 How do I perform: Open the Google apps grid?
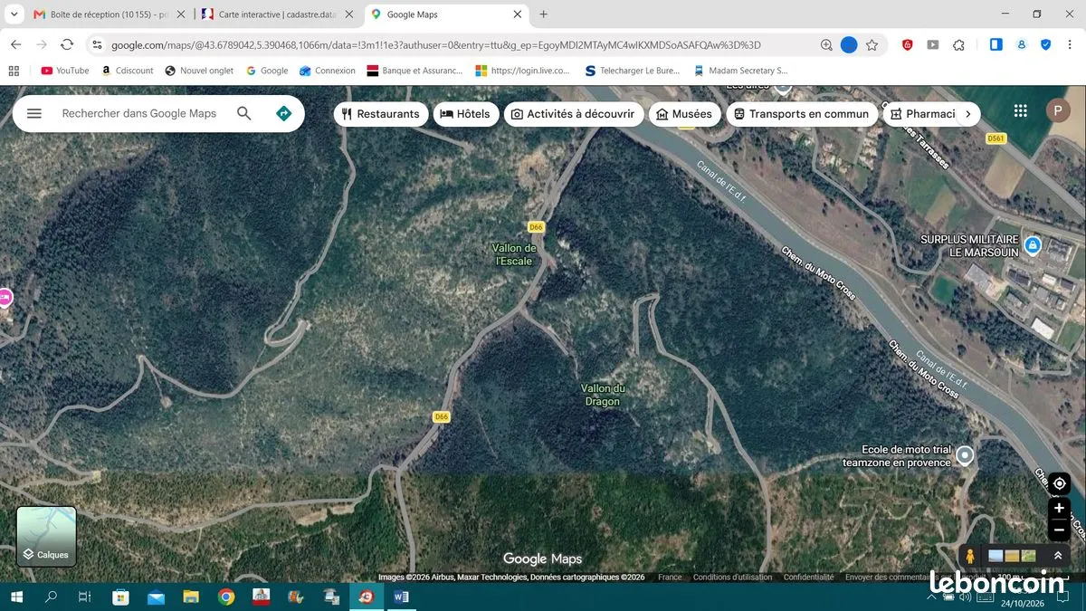click(x=1021, y=110)
